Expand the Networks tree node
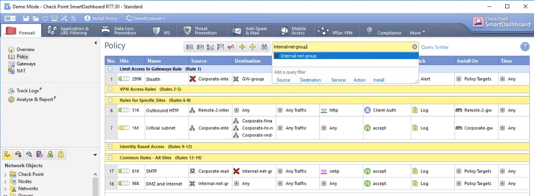This screenshot has width=534, height=196. [5, 189]
